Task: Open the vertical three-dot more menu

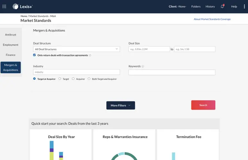Action: tap(244, 6)
